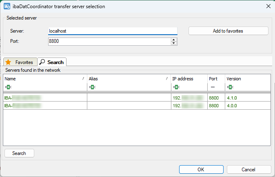Increase the port value with up arrow
Image resolution: width=275 pixels, height=177 pixels.
click(173, 40)
